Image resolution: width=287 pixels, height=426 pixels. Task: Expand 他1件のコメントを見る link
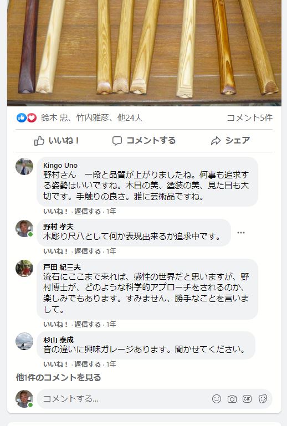coord(58,377)
